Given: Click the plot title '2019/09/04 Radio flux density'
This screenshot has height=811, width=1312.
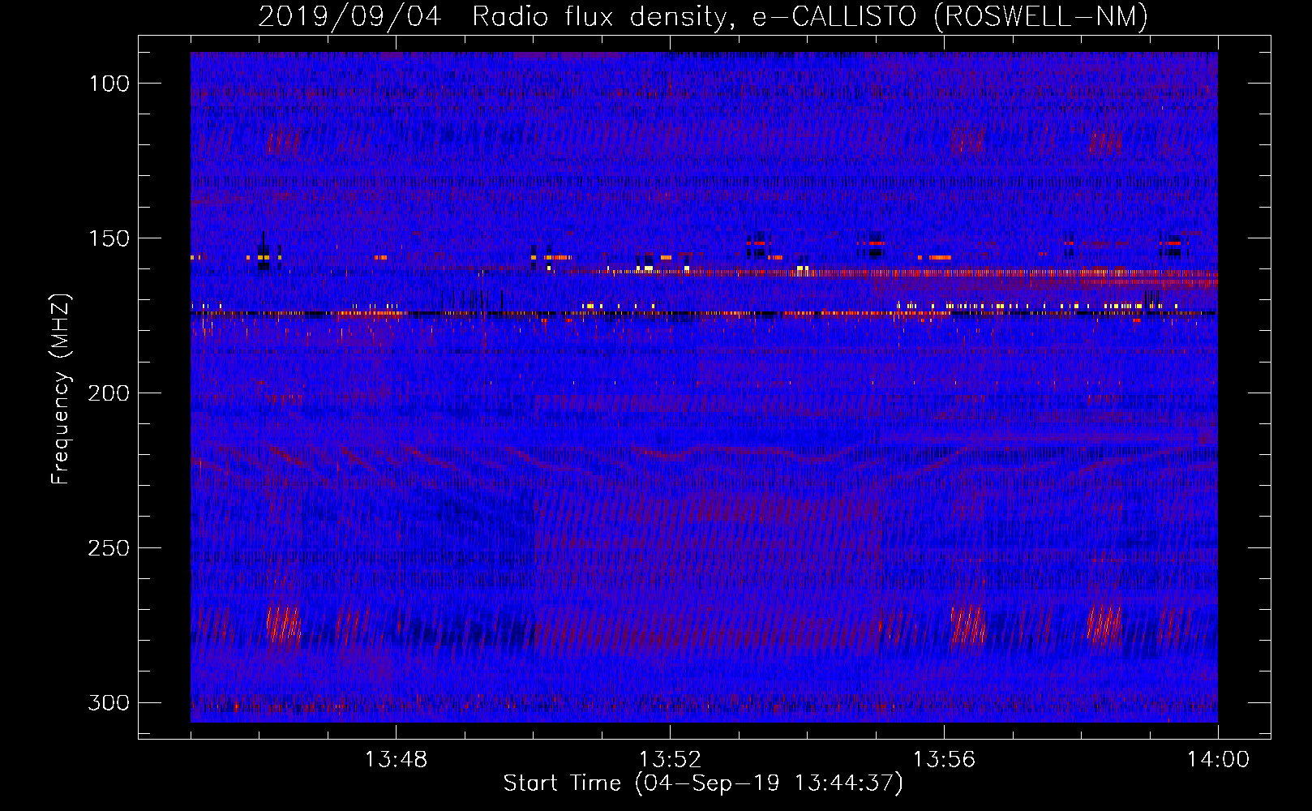Looking at the screenshot, I should tap(703, 16).
